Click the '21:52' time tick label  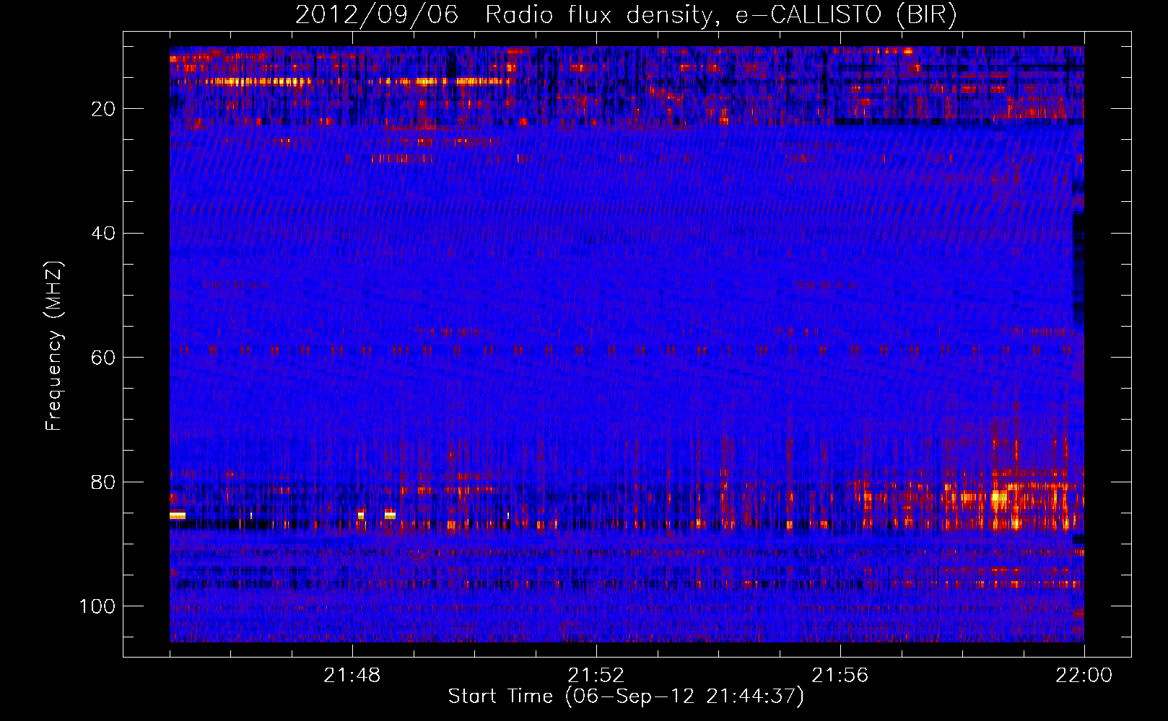pyautogui.click(x=596, y=676)
